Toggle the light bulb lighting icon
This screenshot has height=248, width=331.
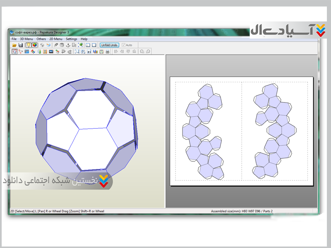(x=28, y=45)
